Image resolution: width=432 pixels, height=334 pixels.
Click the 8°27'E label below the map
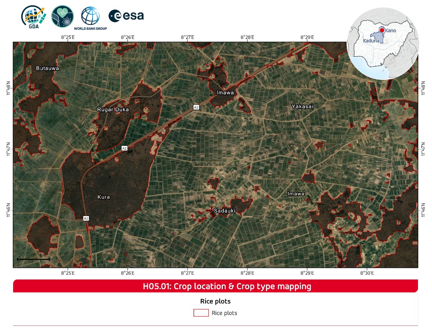[x=188, y=273]
